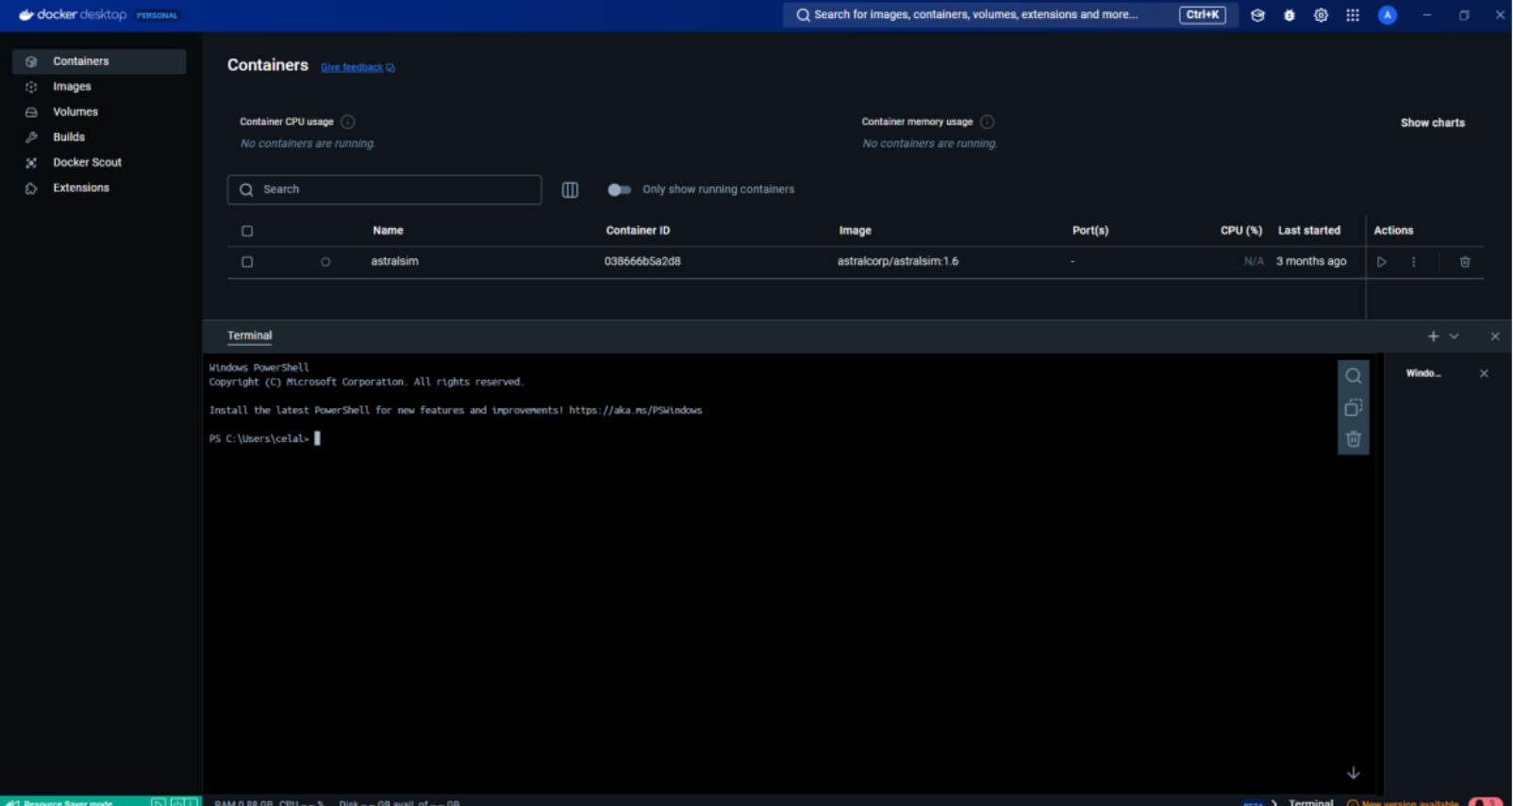Select the Windo... terminal session
Screen dimensions: 1513x806
[1423, 374]
